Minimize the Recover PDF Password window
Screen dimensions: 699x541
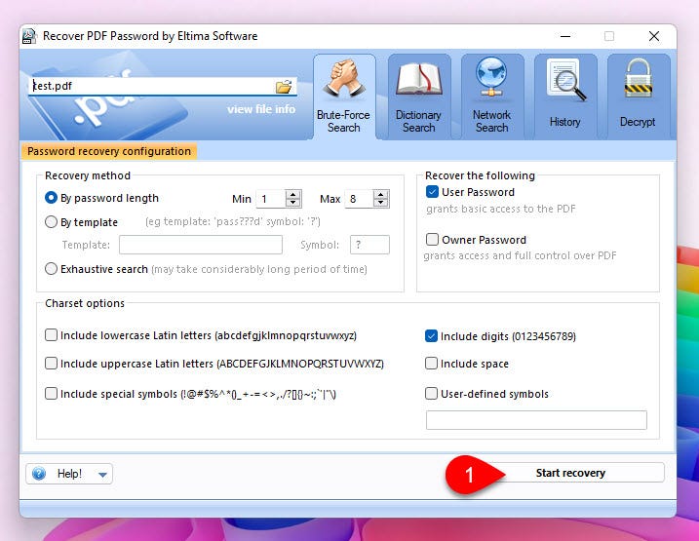(x=565, y=36)
